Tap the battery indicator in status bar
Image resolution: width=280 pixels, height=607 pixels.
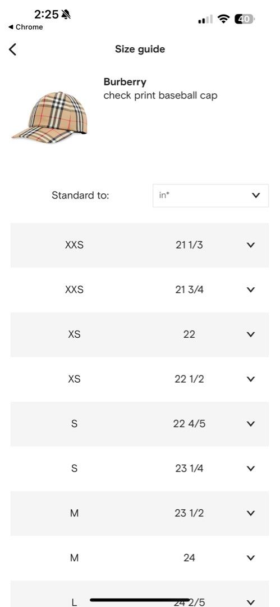point(245,19)
